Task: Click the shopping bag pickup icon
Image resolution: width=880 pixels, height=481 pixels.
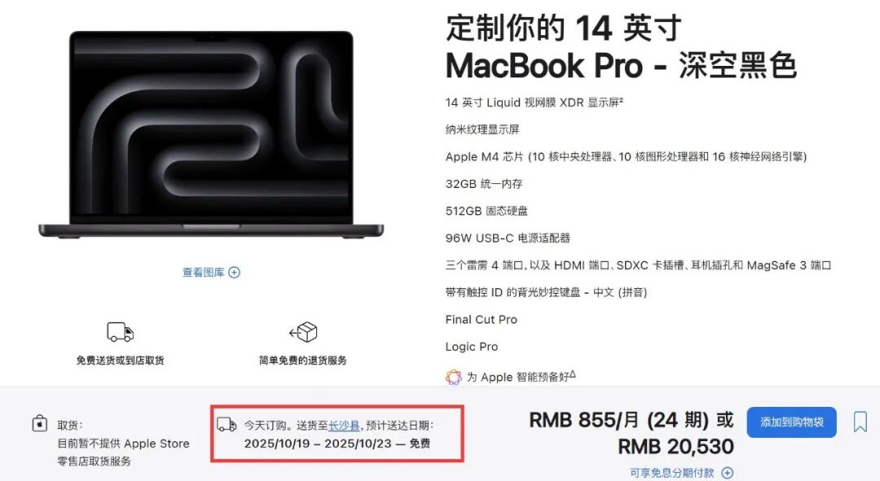Action: tap(39, 423)
